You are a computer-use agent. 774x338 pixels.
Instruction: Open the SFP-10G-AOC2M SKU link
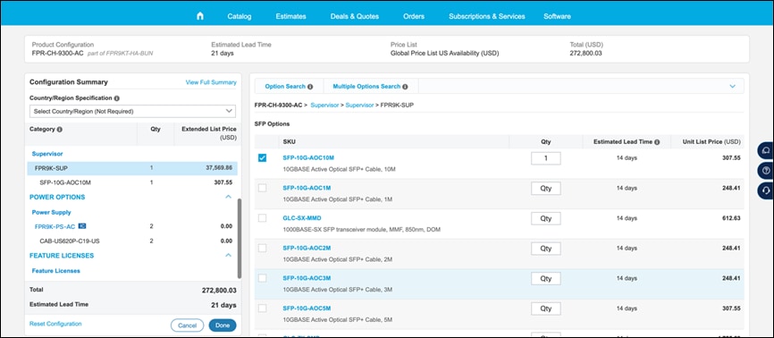pyautogui.click(x=307, y=248)
